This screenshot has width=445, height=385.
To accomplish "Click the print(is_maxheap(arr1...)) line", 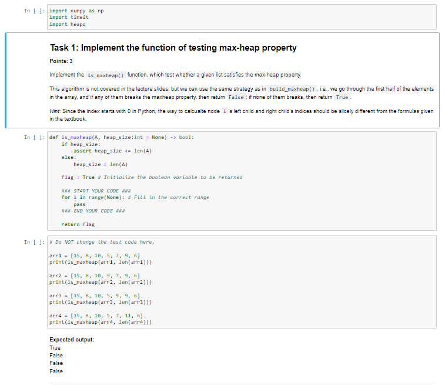I will [x=101, y=262].
